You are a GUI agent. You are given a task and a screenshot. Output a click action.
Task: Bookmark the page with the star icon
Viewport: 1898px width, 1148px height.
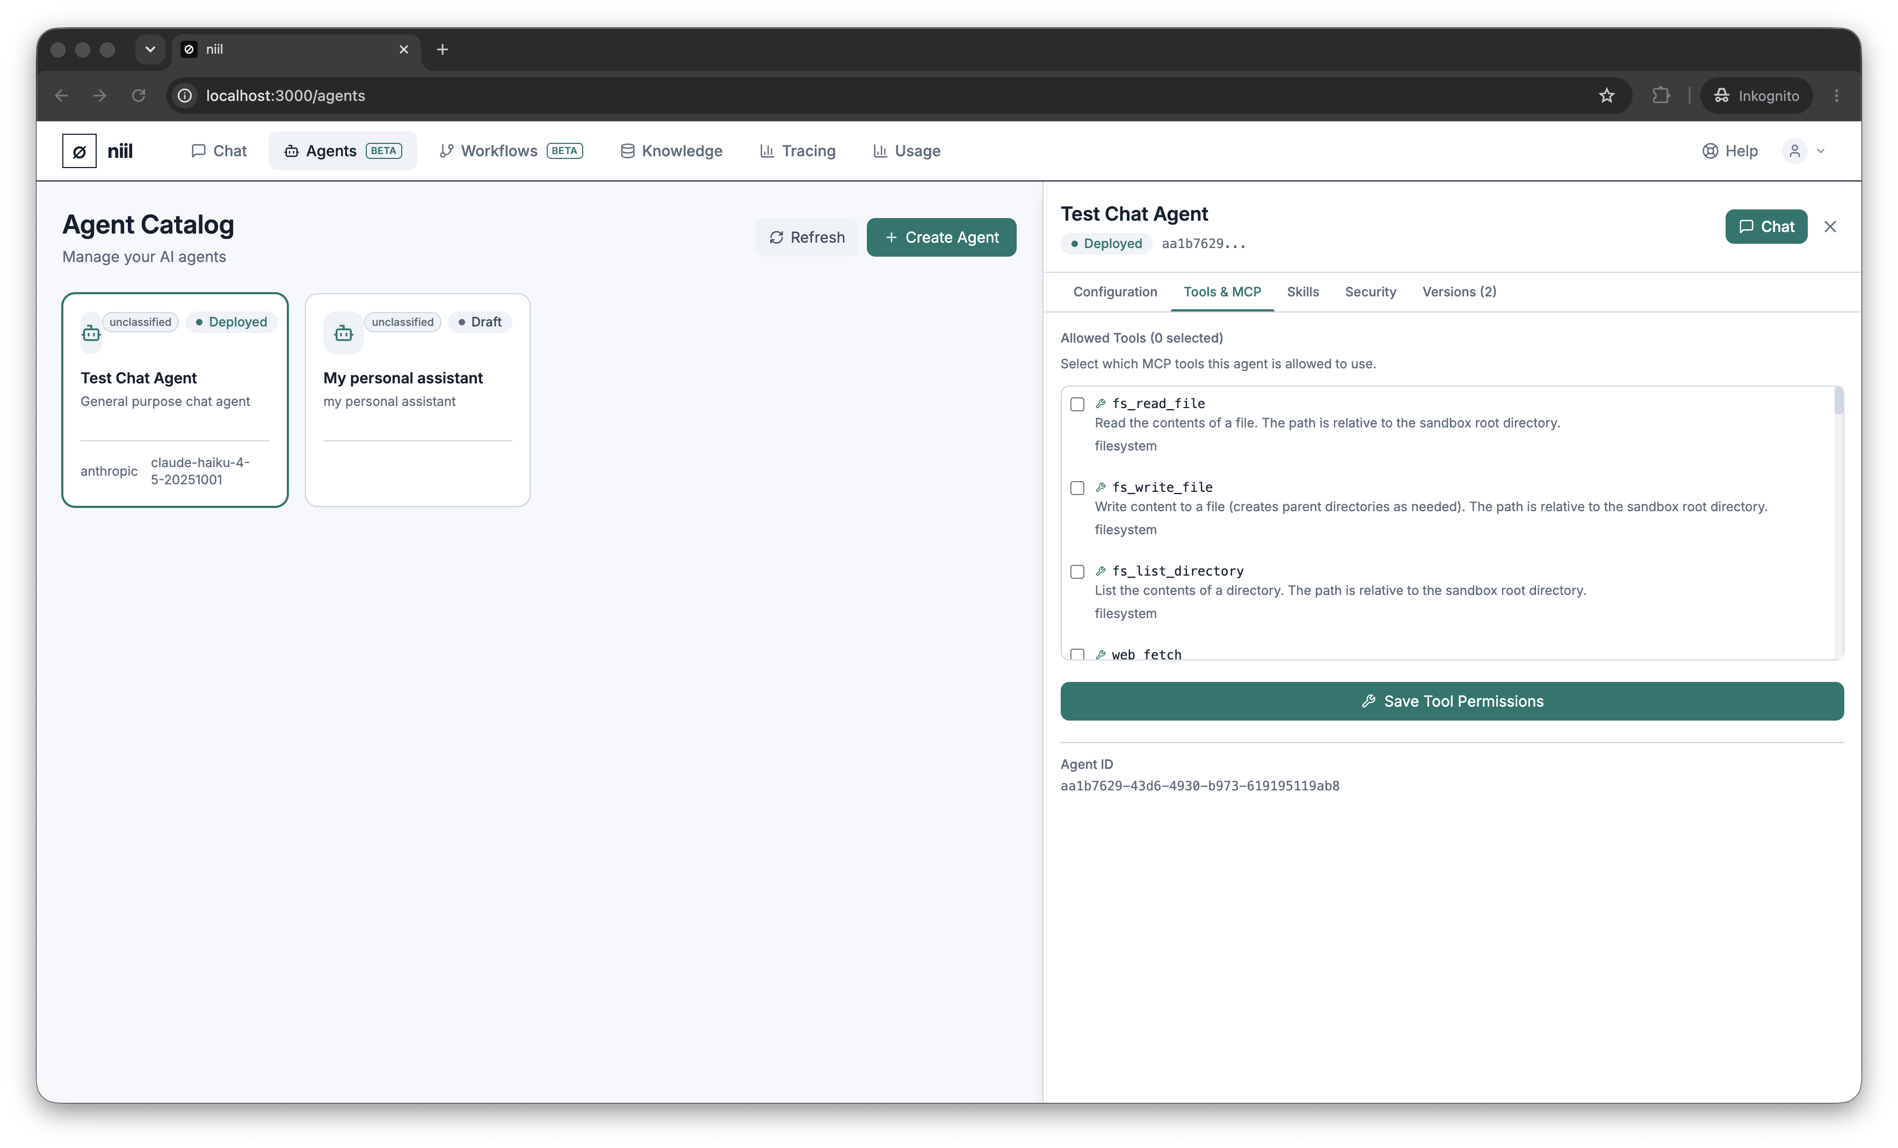[x=1607, y=96]
